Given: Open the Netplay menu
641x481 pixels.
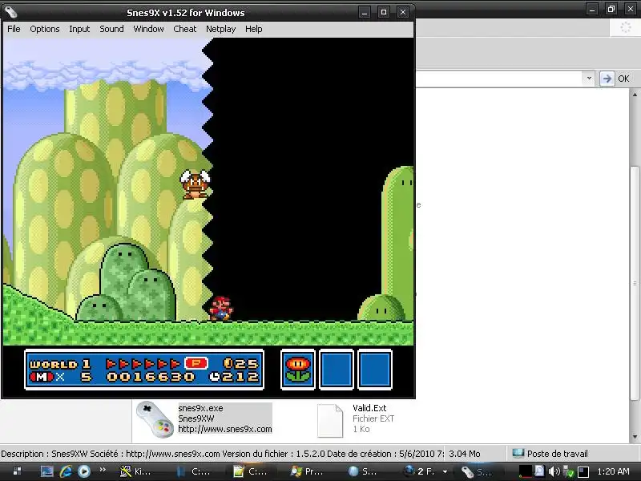Looking at the screenshot, I should tap(221, 29).
